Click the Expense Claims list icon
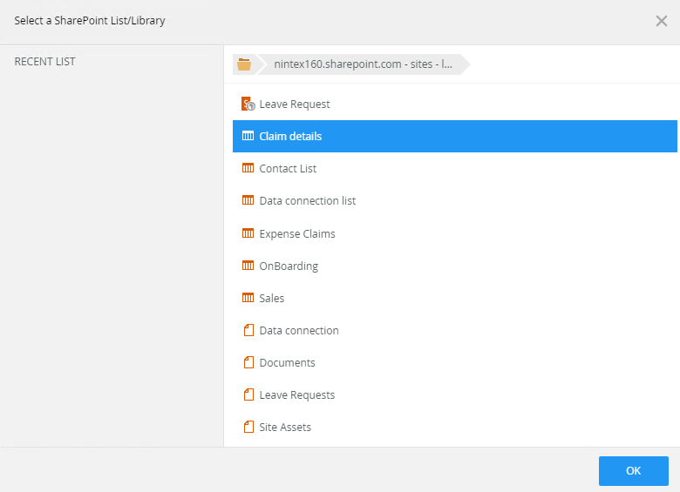The image size is (680, 492). pos(248,233)
